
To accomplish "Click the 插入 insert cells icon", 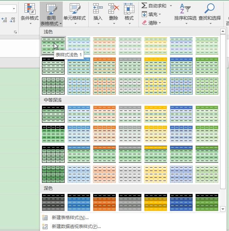I will tap(98, 9).
